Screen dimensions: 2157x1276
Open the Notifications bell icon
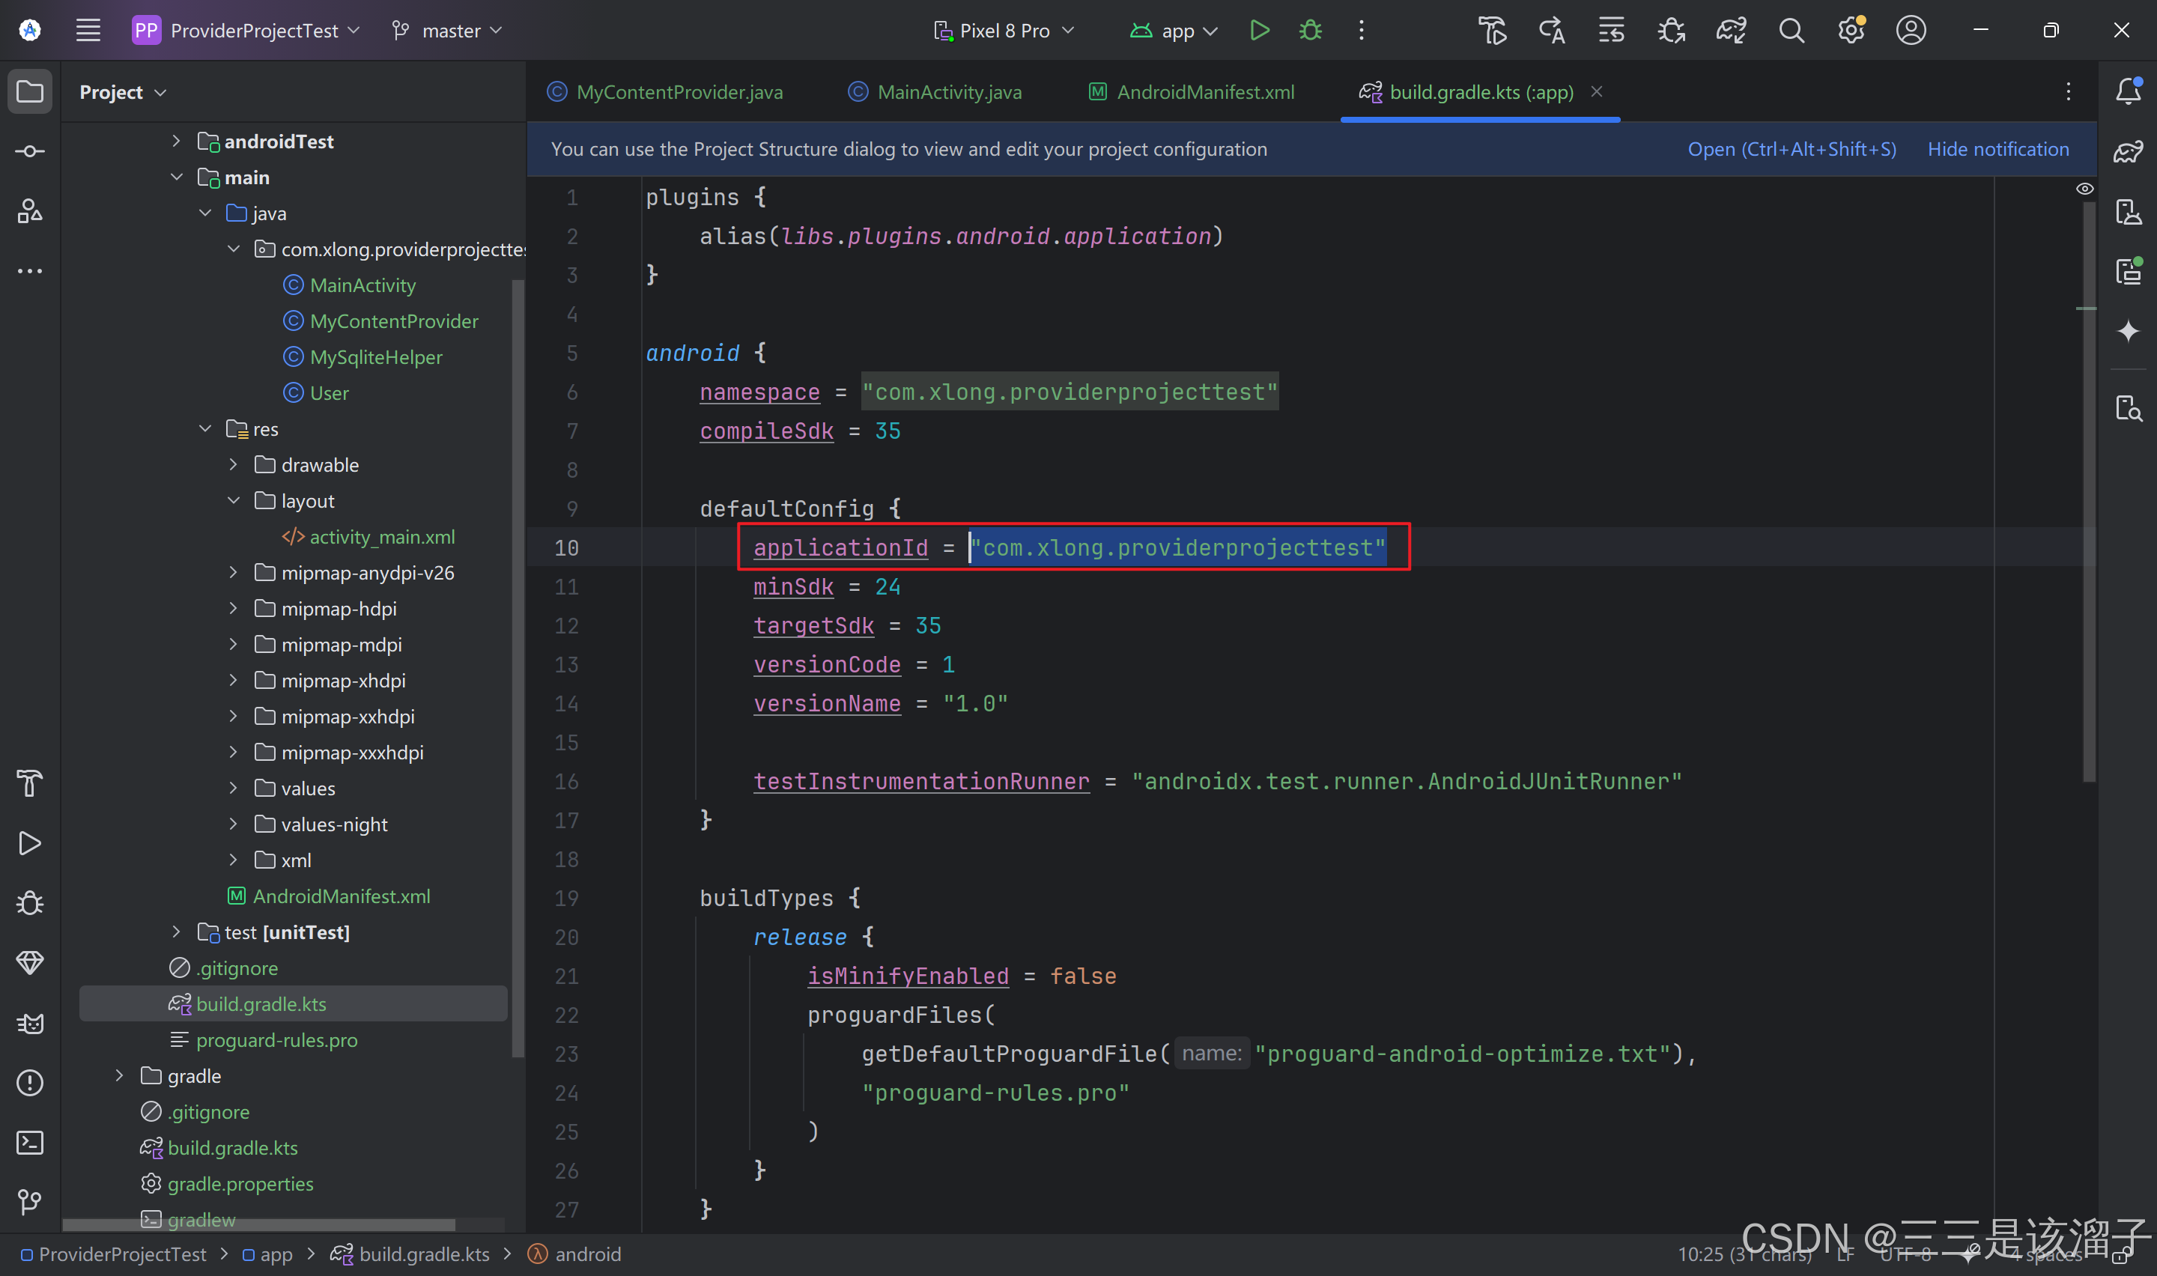(x=2129, y=91)
